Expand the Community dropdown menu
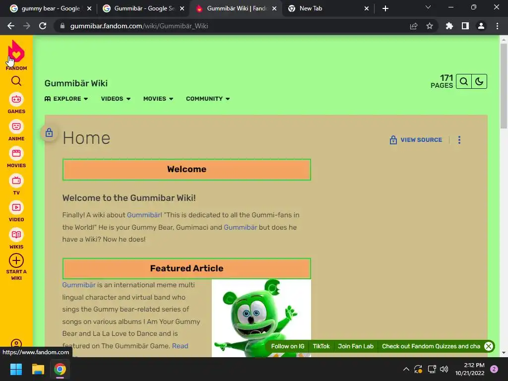508x381 pixels. (x=208, y=99)
